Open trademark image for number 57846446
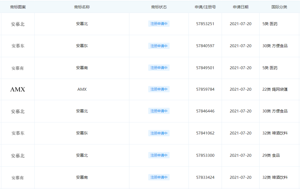The image size is (300, 189). 18,111
